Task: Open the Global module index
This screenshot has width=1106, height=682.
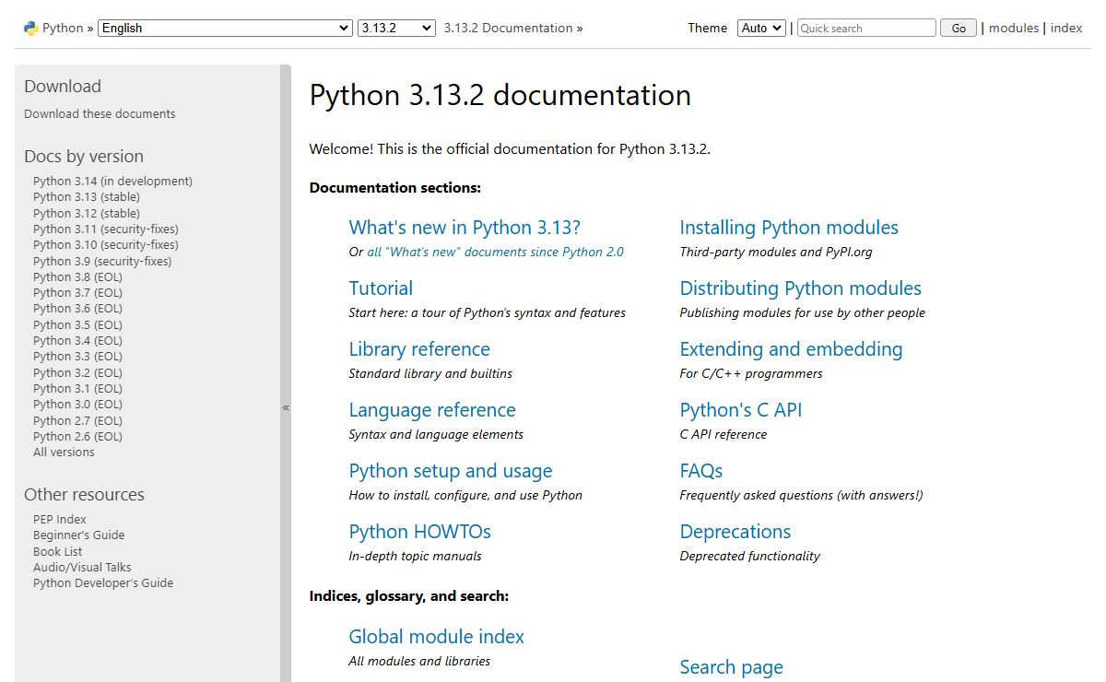Action: point(436,637)
